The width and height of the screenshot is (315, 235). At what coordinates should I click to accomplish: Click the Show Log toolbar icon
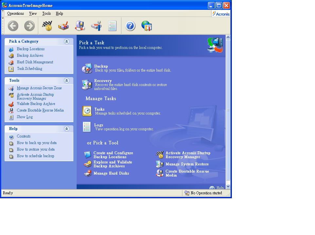(x=112, y=26)
